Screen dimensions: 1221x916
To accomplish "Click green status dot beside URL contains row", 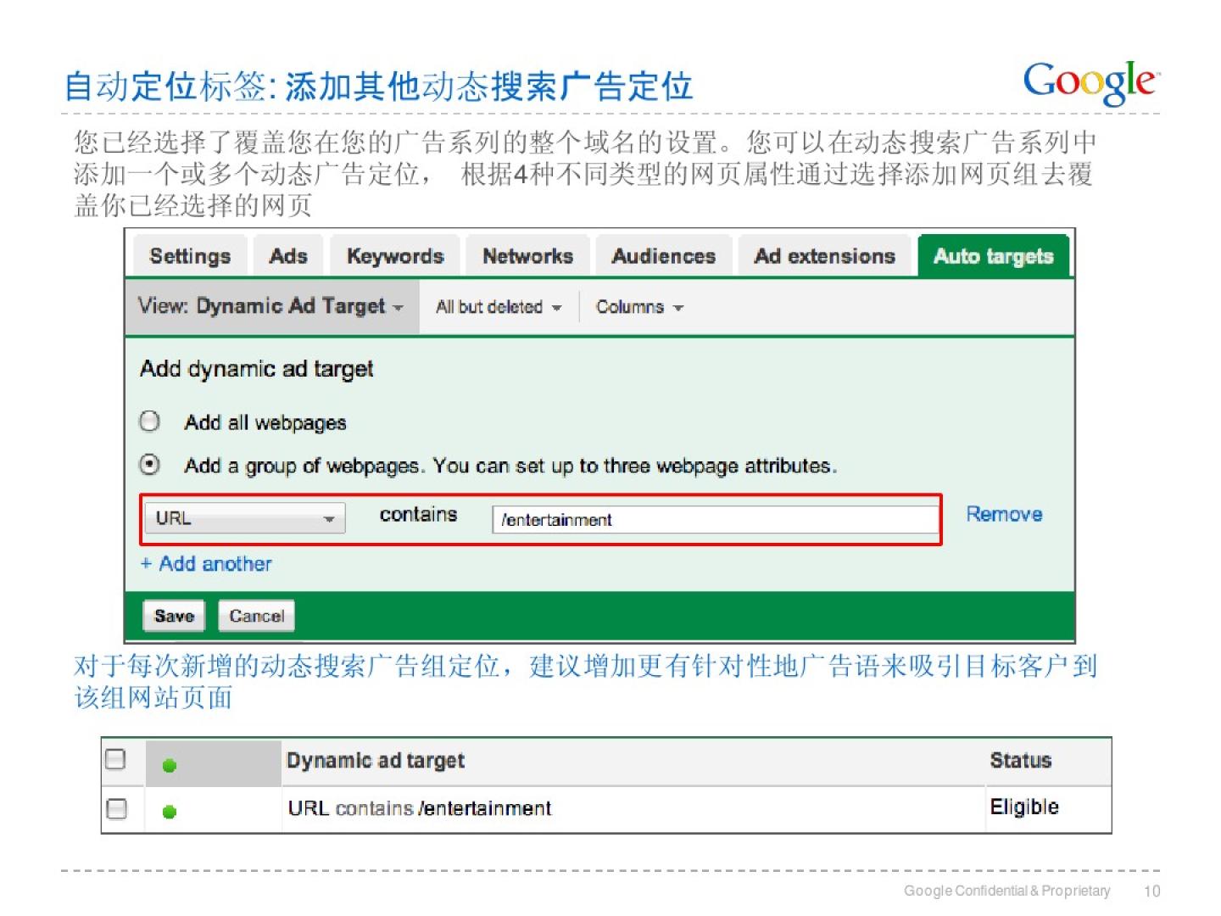I will pos(170,812).
